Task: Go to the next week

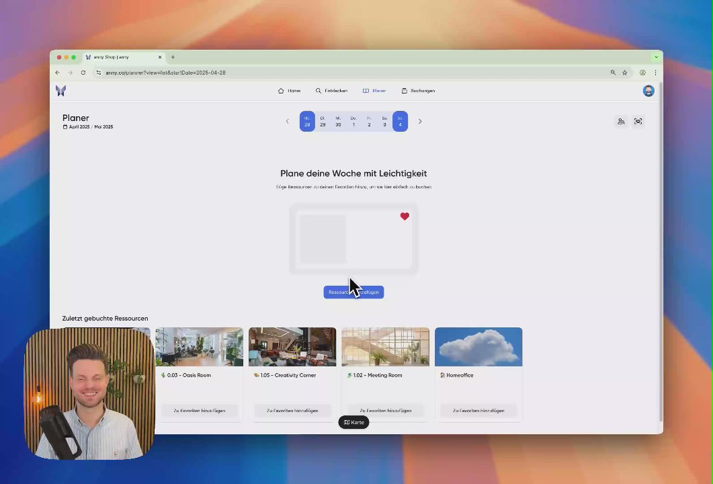Action: tap(420, 122)
